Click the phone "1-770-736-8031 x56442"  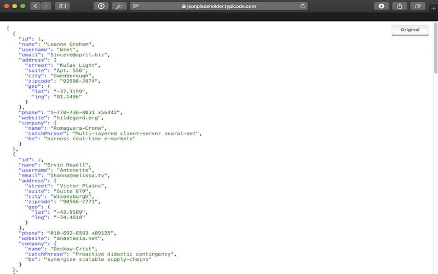point(84,112)
